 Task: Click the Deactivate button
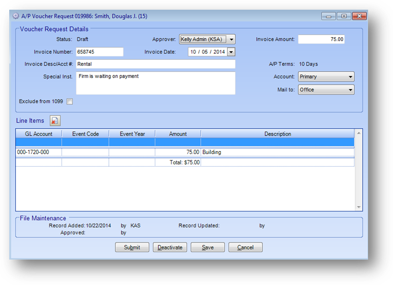[170, 248]
